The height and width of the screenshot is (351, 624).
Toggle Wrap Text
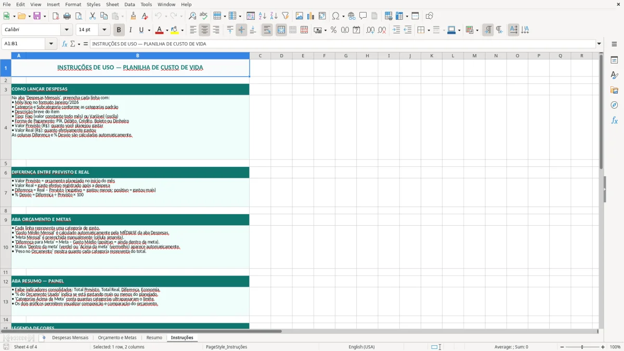click(x=267, y=30)
